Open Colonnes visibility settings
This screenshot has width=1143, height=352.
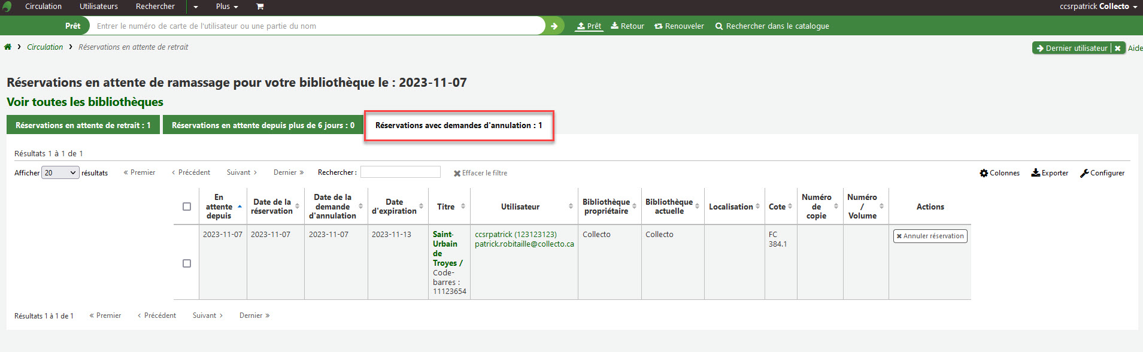pyautogui.click(x=999, y=173)
